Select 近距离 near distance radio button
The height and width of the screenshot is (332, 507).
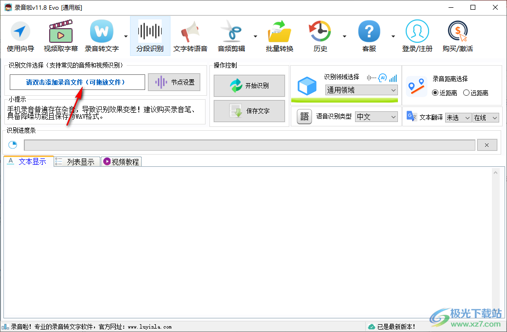[x=445, y=93]
